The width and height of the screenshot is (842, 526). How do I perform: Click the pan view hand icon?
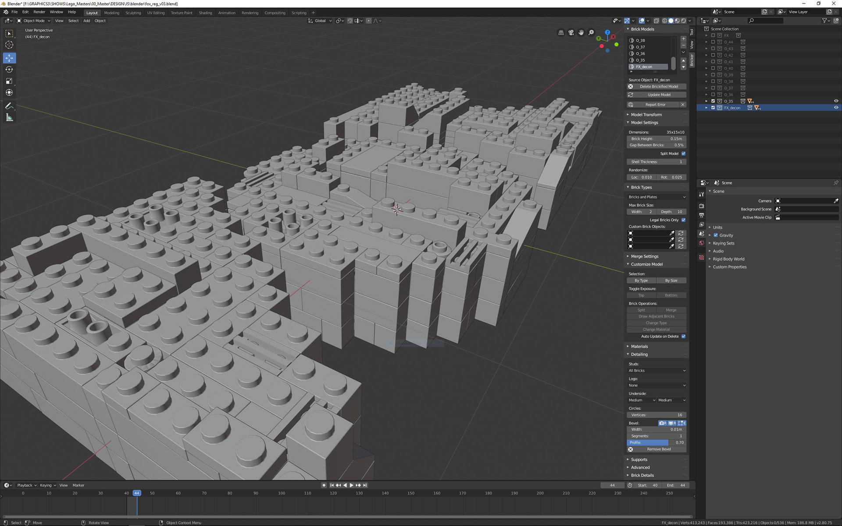581,32
